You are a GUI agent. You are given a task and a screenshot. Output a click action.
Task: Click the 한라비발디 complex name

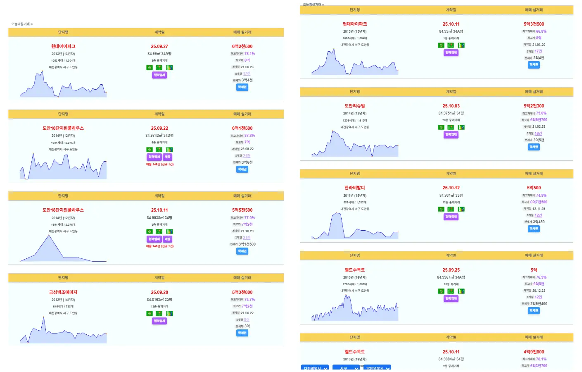pyautogui.click(x=355, y=188)
